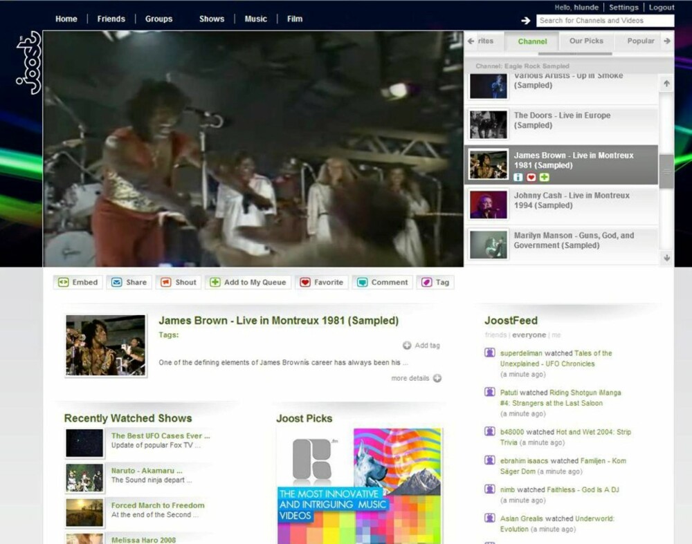Image resolution: width=692 pixels, height=544 pixels.
Task: Open Hot and Wet 2004: Strip Trivia link
Action: [x=566, y=438]
